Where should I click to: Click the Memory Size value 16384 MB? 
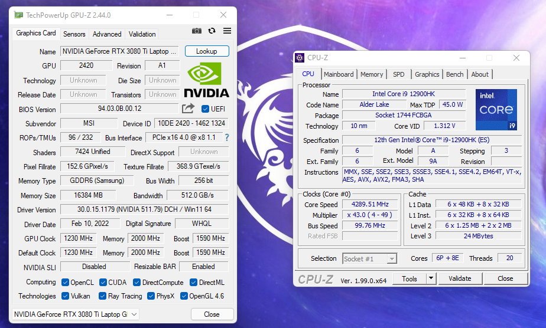point(89,195)
